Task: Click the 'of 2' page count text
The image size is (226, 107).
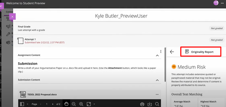Action: 58,104
